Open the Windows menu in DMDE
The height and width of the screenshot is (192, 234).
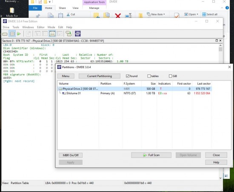pyautogui.click(x=28, y=27)
